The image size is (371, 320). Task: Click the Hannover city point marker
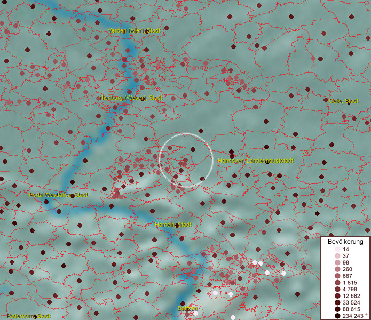[267, 162]
